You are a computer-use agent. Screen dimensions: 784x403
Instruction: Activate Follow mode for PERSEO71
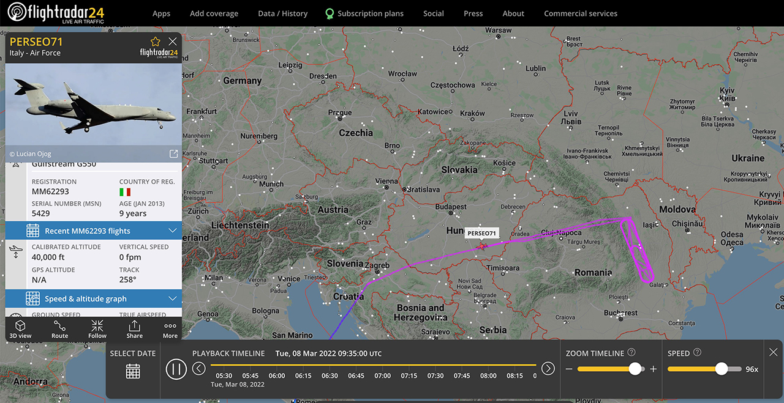pyautogui.click(x=97, y=329)
